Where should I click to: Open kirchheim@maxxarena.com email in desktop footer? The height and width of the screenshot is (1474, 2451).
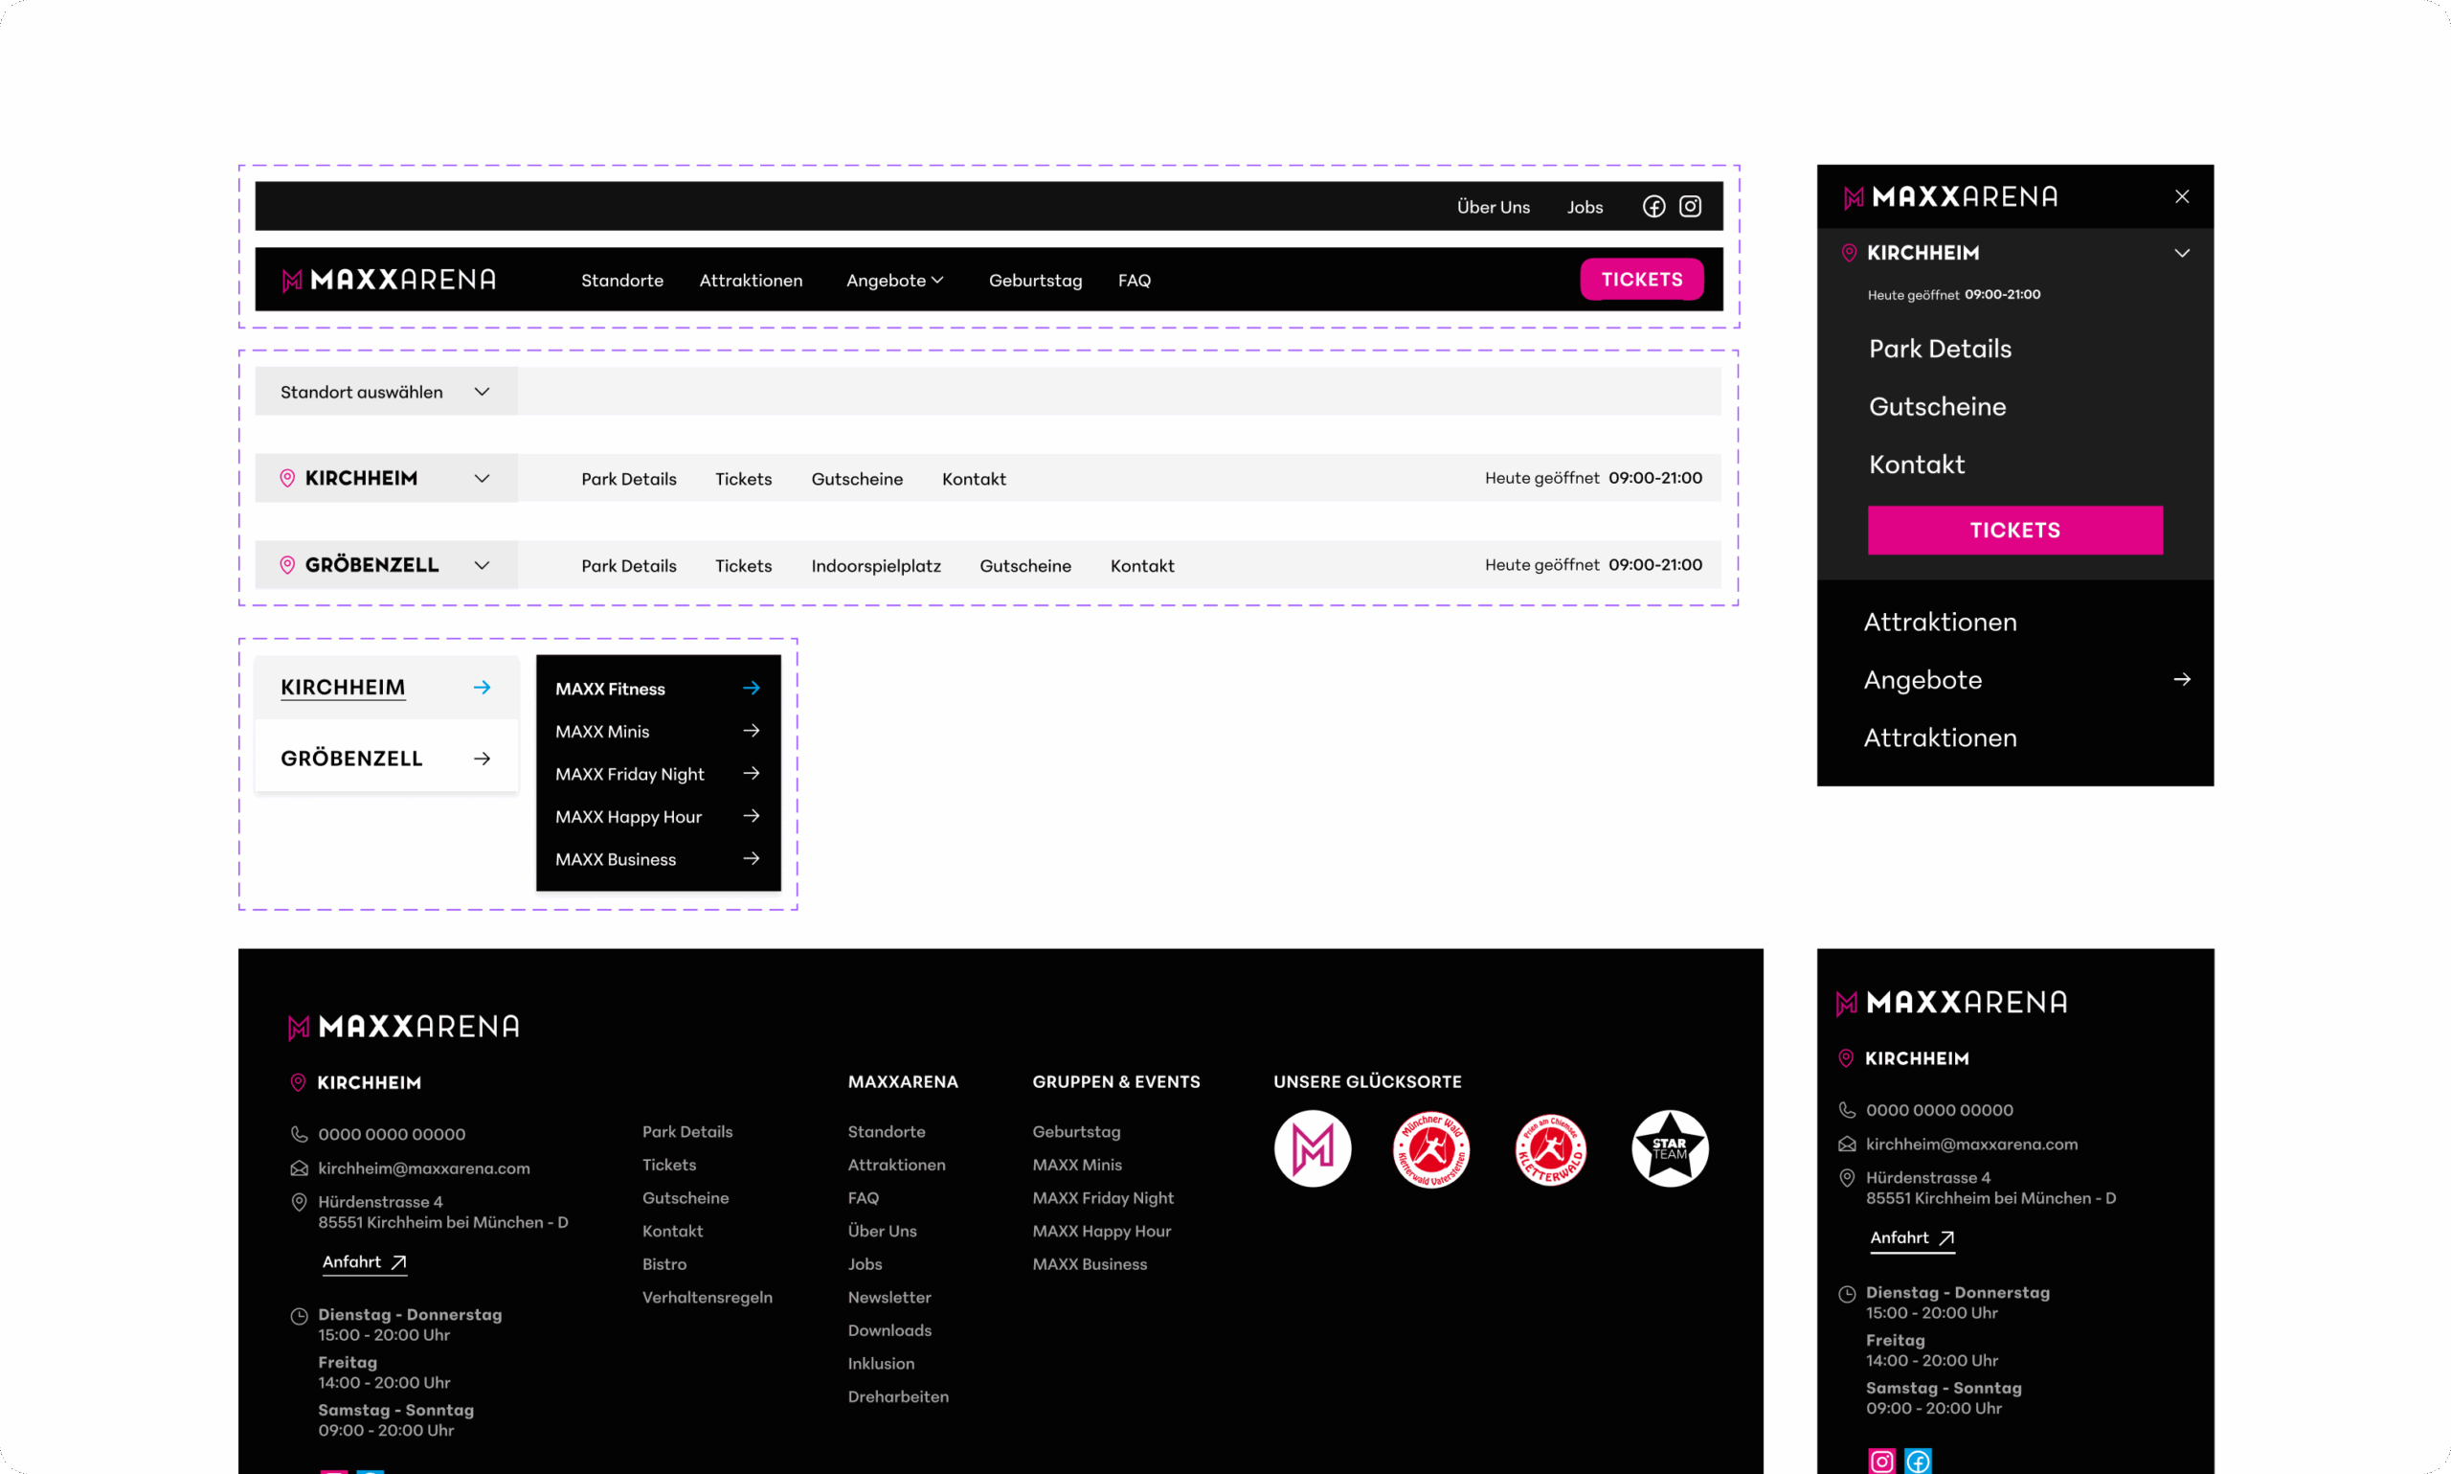(x=424, y=1169)
